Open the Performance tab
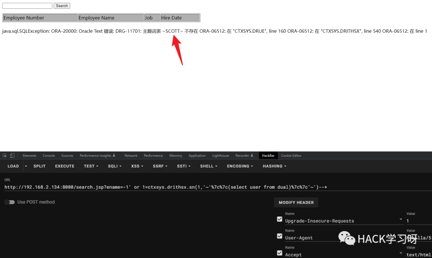This screenshot has height=258, width=432. (x=153, y=156)
